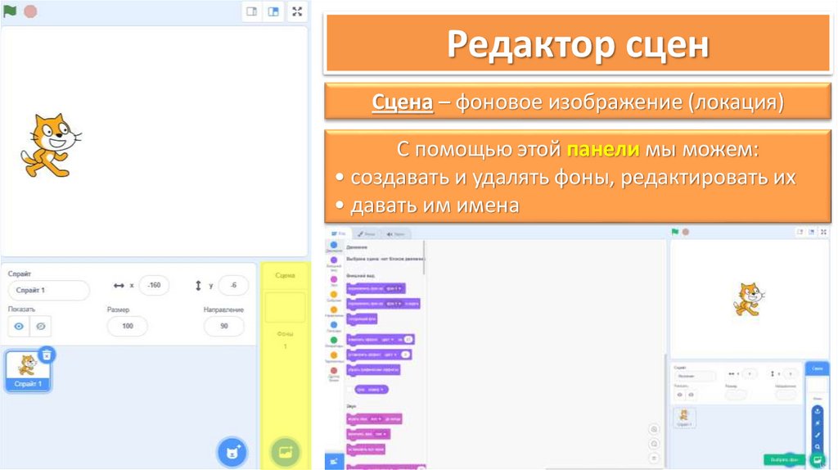Open the Движение blue category circle
838x470 pixels.
[334, 245]
